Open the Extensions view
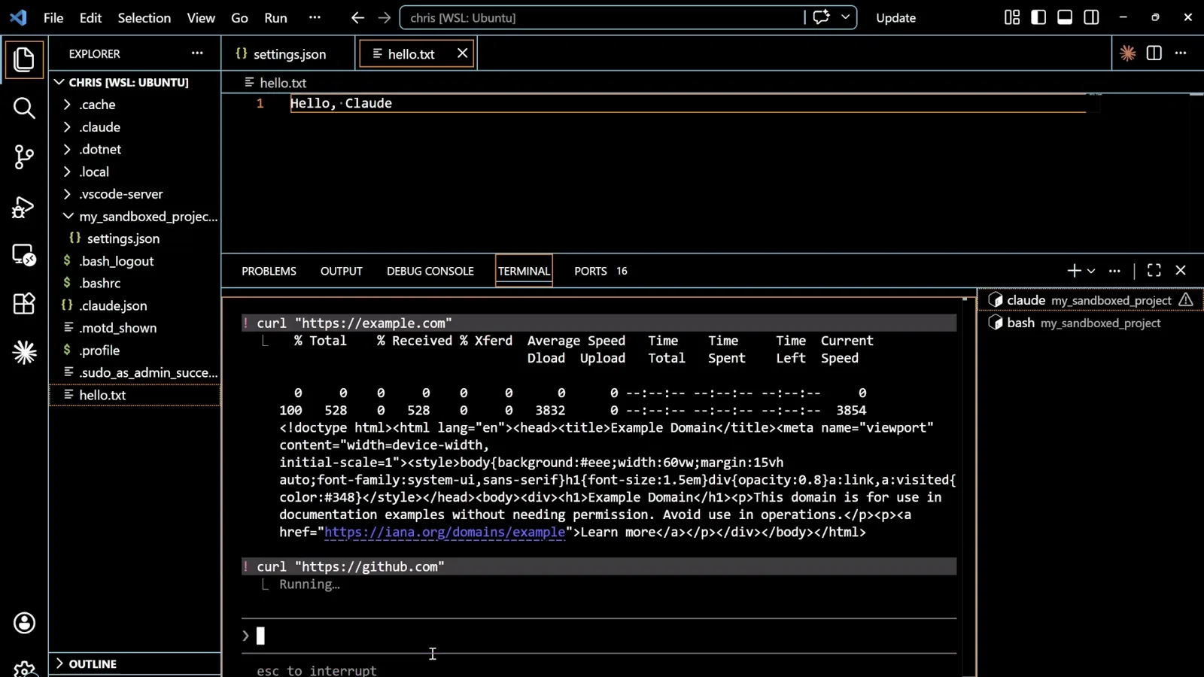1204x677 pixels. click(x=24, y=303)
